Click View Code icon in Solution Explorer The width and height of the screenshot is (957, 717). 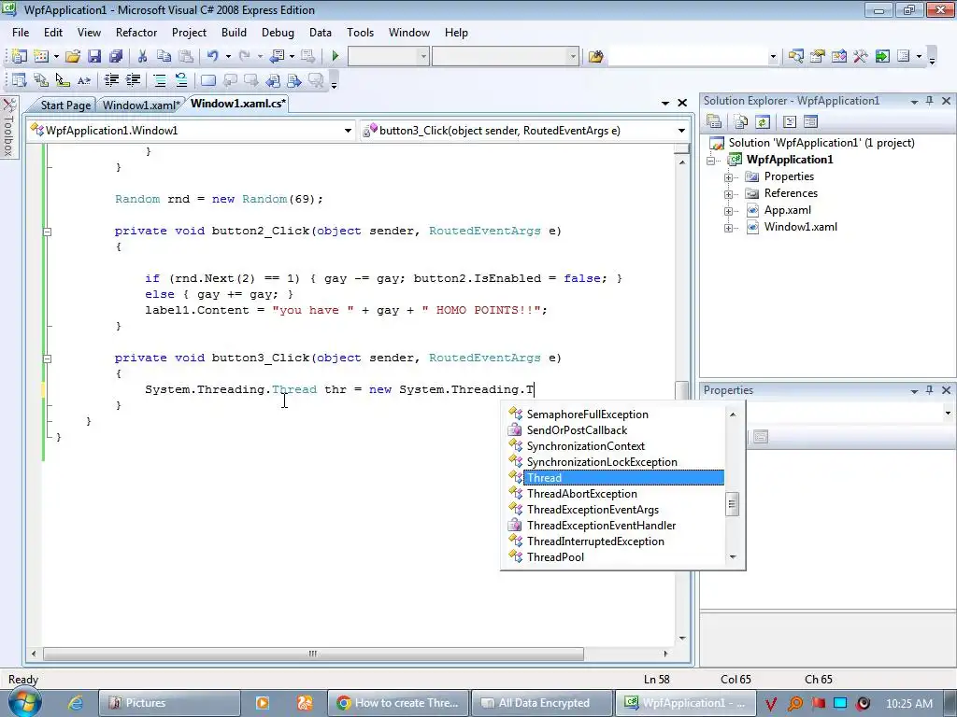tap(789, 122)
